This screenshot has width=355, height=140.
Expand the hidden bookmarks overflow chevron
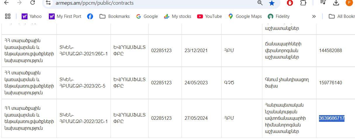click(x=314, y=16)
